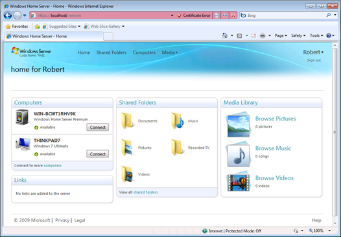Click the browser Forward button
The width and height of the screenshot is (341, 237).
click(18, 16)
